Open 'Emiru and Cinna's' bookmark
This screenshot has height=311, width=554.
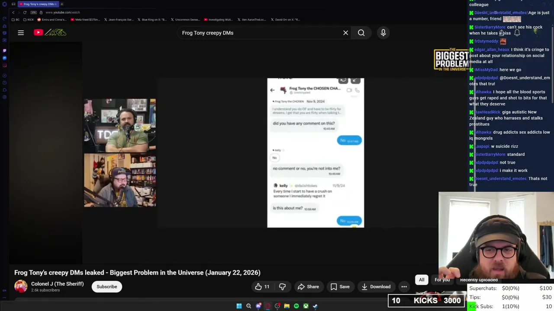[52, 19]
